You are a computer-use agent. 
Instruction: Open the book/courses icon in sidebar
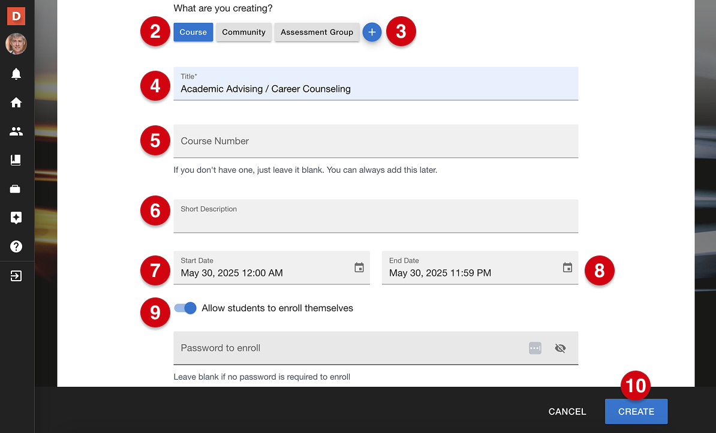[x=16, y=160]
